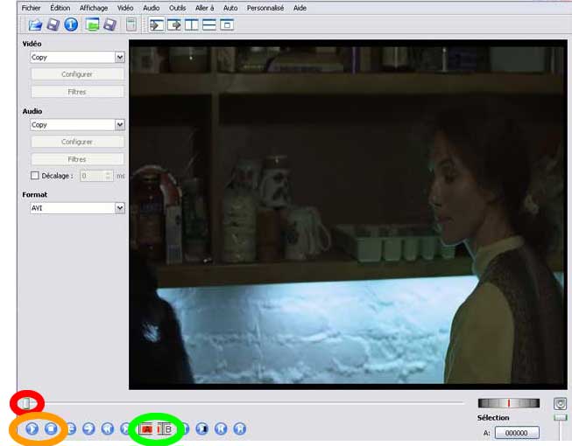Viewport: 572px width, 446px height.
Task: Save project with the second floppy icon
Action: coord(109,24)
